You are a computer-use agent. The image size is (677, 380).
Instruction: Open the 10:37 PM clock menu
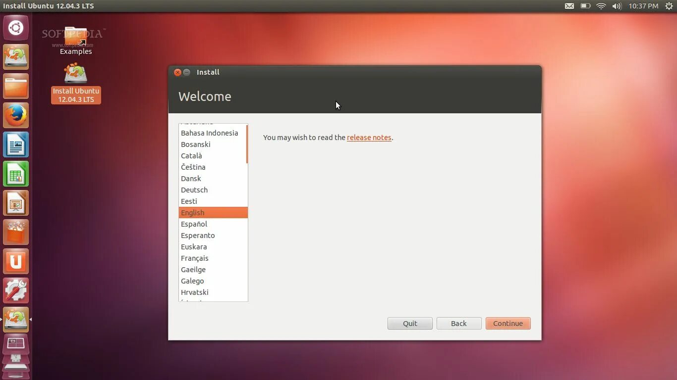pos(643,6)
